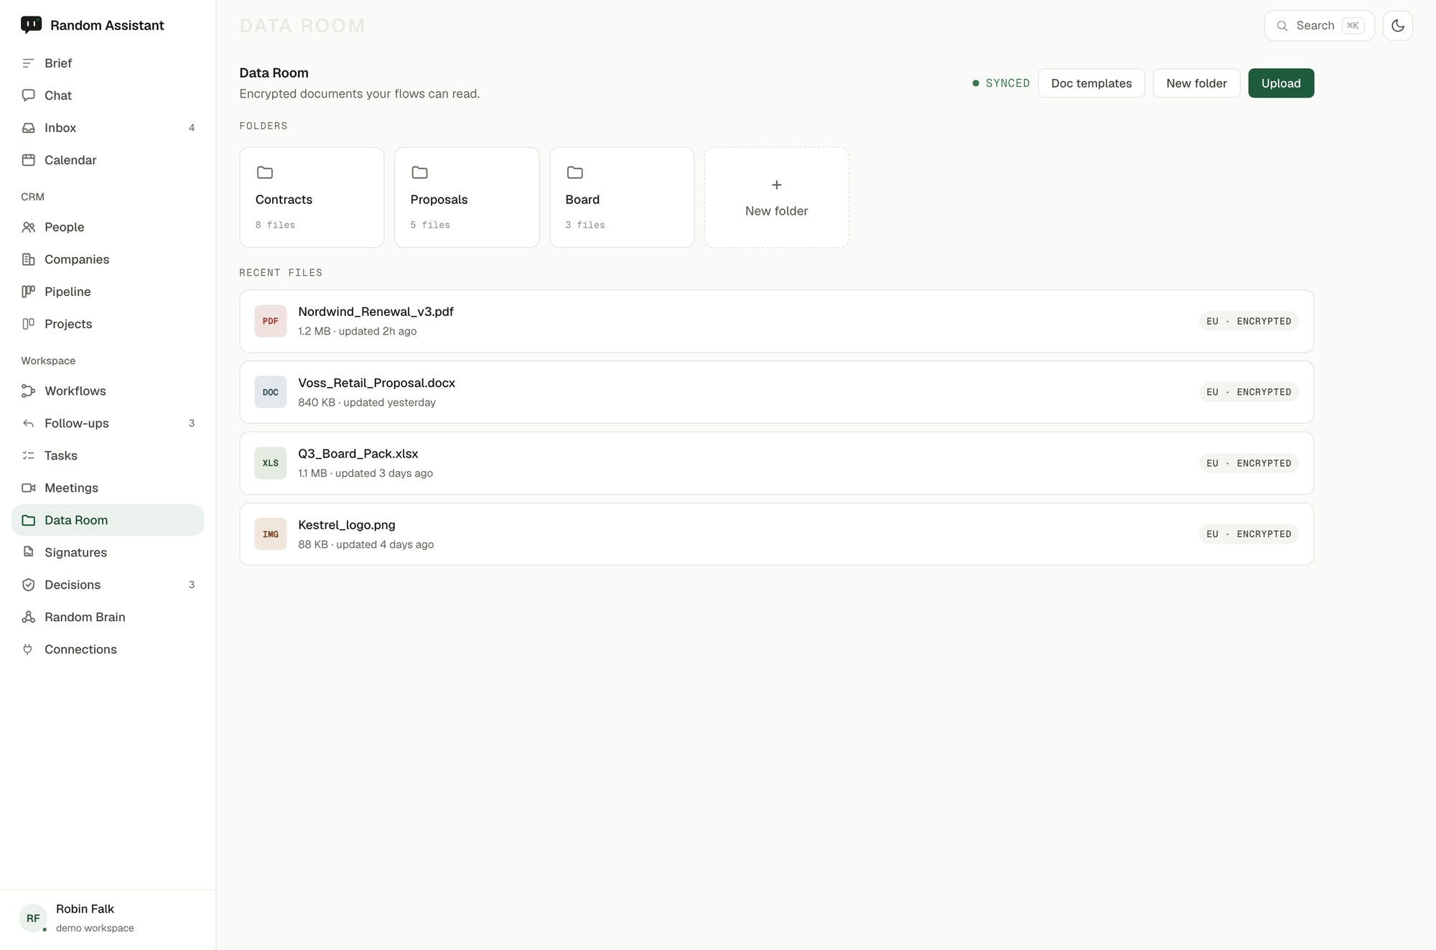1436x950 pixels.
Task: Open Kestrel_logo.png file name
Action: coord(347,525)
